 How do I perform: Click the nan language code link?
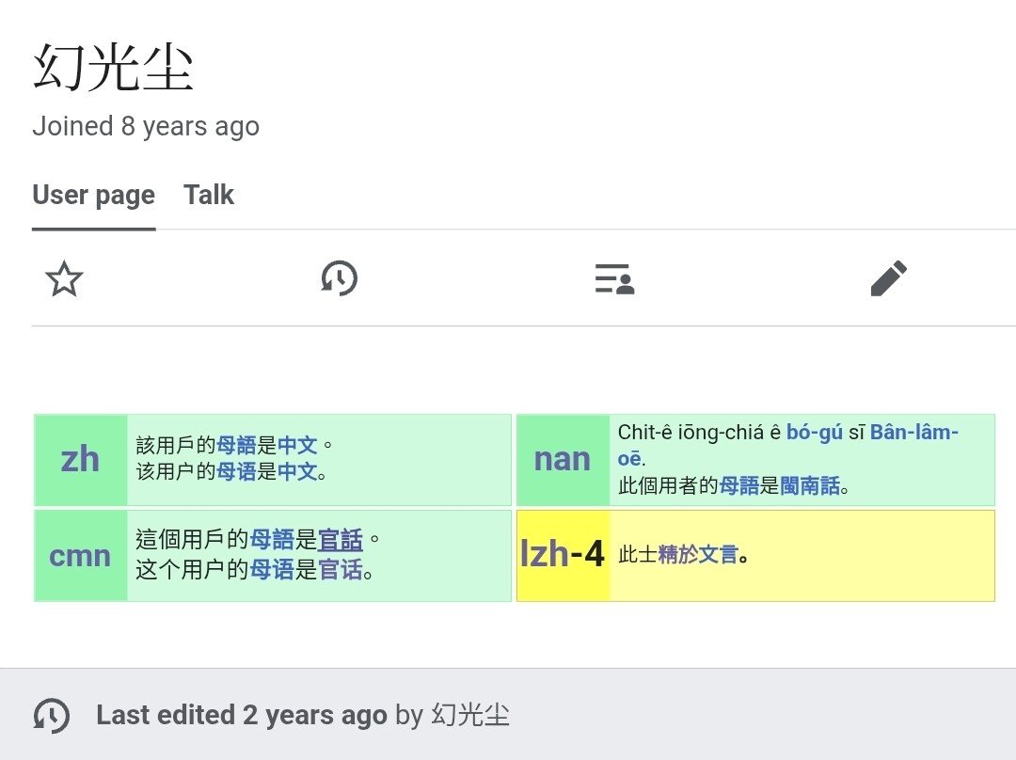[562, 459]
